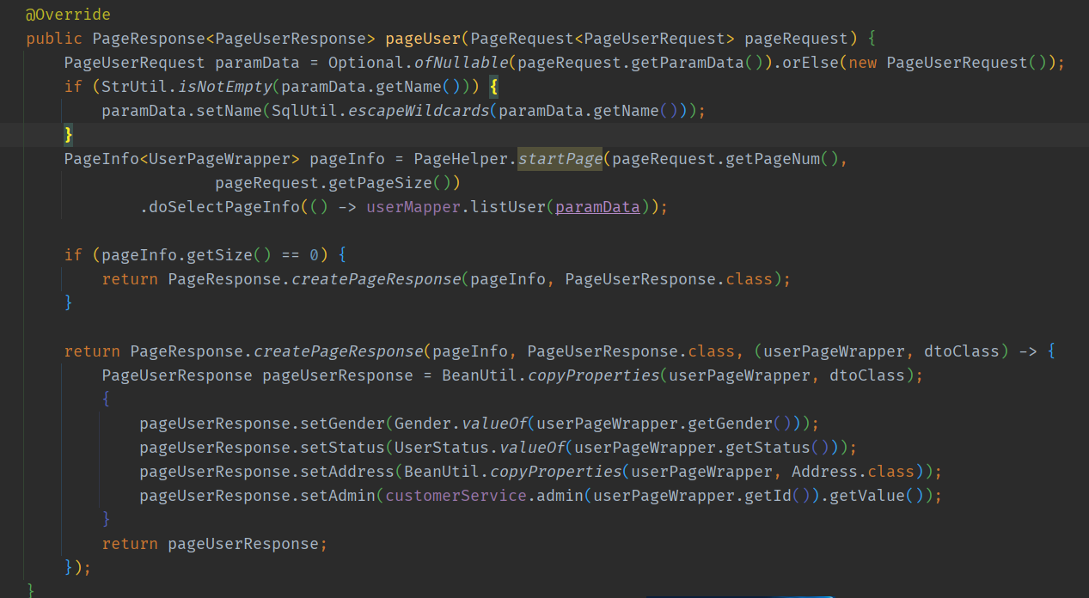Click the Address class reference
The image size is (1089, 598).
(x=825, y=472)
